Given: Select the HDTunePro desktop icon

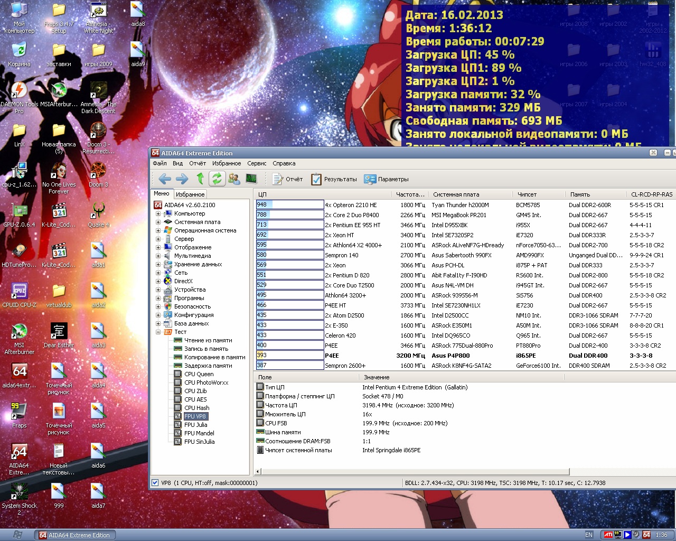Looking at the screenshot, I should click(19, 255).
